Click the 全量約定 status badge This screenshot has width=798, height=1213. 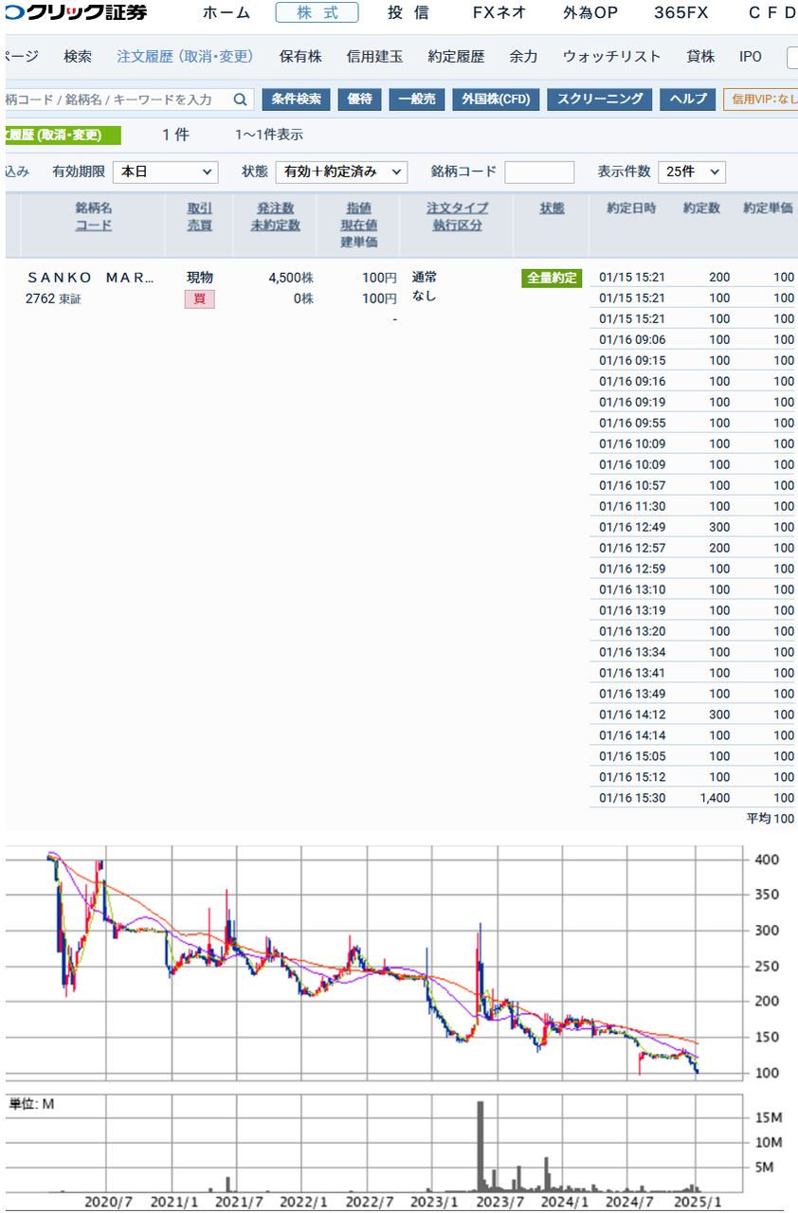point(551,278)
